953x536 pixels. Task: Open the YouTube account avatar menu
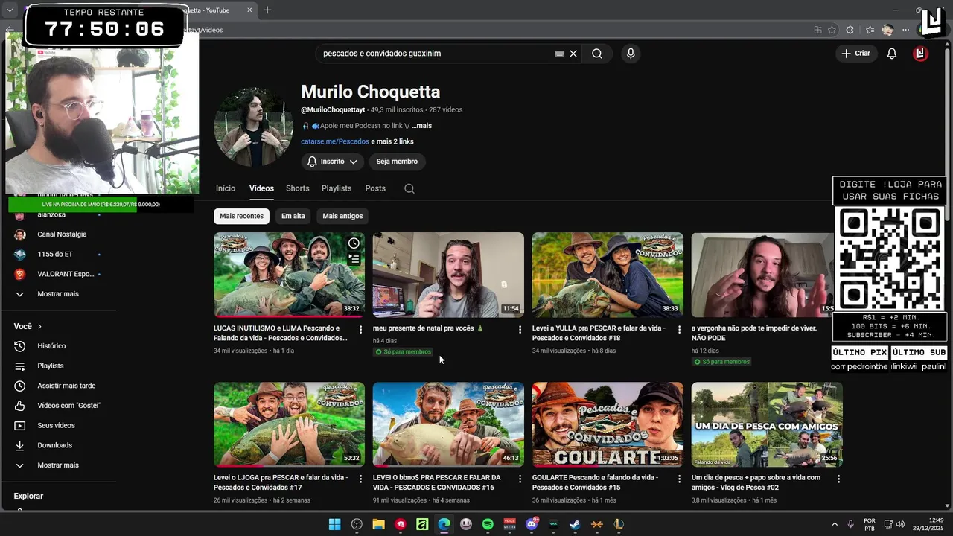921,54
